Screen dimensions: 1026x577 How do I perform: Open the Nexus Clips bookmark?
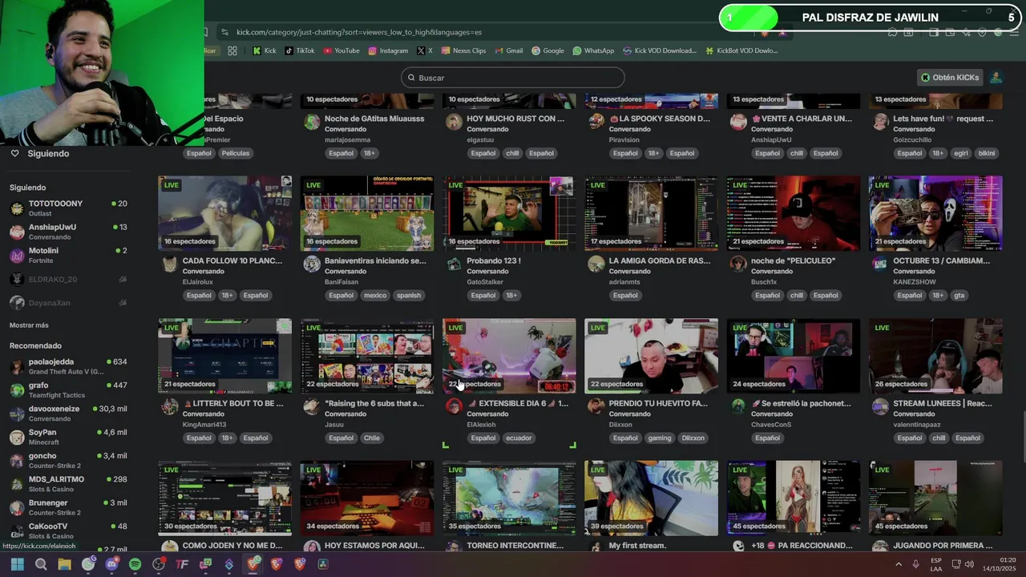(463, 50)
